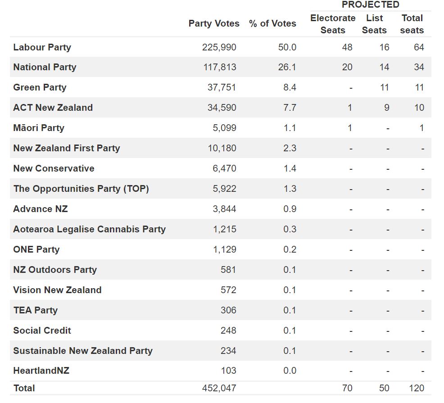Click the Electorate Seats column header
Viewport: 444px width, 403px height.
(333, 24)
